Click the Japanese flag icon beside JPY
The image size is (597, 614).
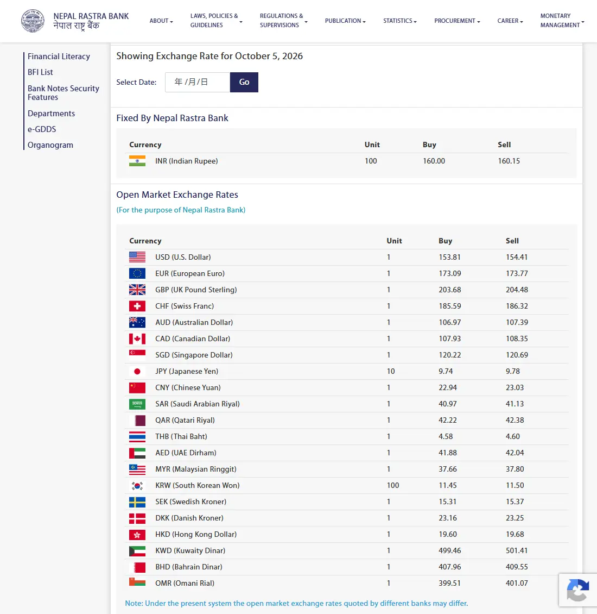(137, 371)
